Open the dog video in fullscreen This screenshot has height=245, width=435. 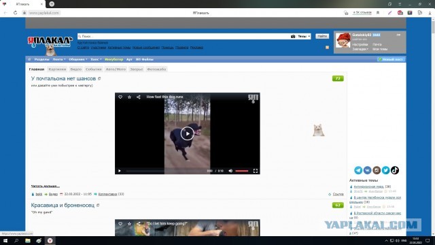click(256, 171)
